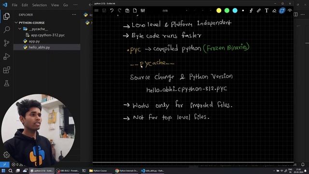The width and height of the screenshot is (309, 174).
Task: Open app.py in Explorer
Action: point(34,41)
